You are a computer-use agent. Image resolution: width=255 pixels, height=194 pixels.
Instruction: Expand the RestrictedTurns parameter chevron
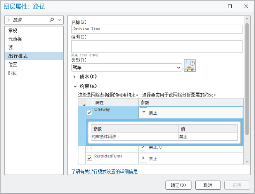(x=144, y=158)
